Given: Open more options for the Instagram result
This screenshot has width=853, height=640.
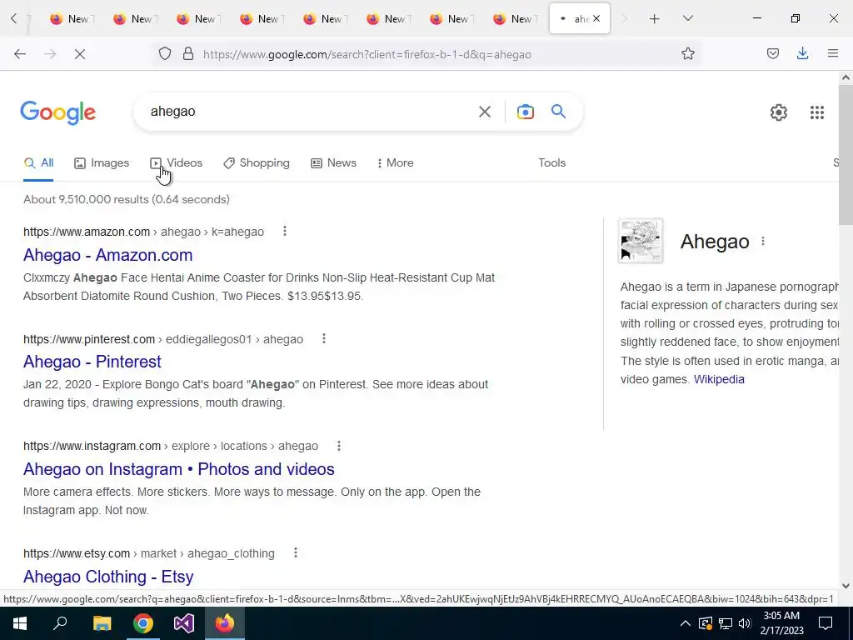Looking at the screenshot, I should tap(338, 446).
